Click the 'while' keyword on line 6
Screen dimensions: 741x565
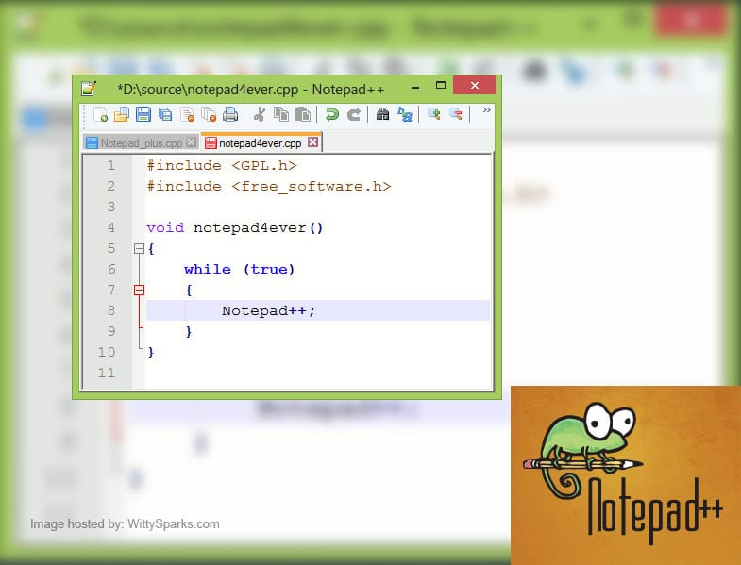tap(208, 269)
